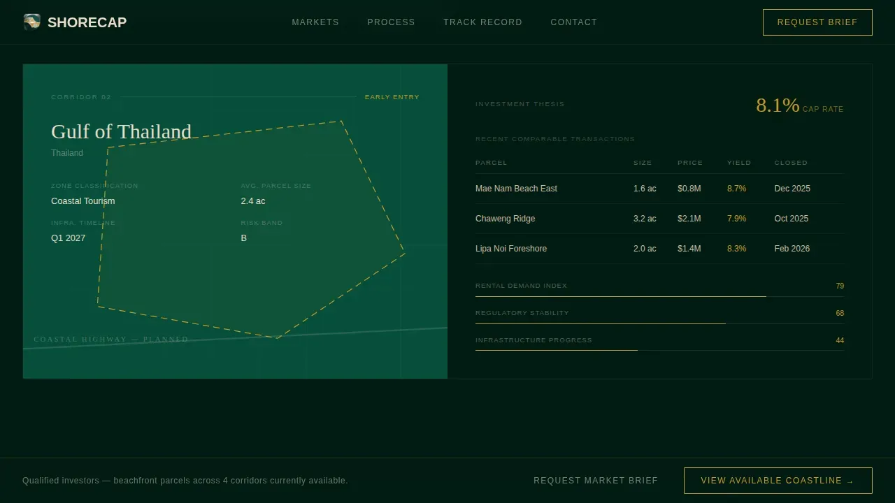Click the Size column header

click(x=643, y=163)
